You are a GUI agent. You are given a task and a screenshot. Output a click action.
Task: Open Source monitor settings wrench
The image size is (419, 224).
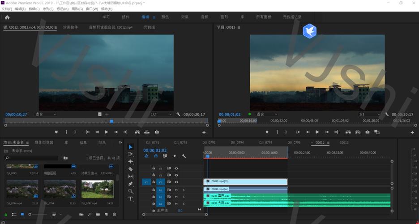(178, 114)
